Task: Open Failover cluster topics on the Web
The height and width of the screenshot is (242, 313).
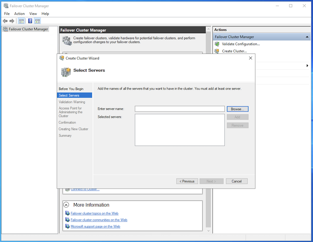Action: (x=94, y=213)
